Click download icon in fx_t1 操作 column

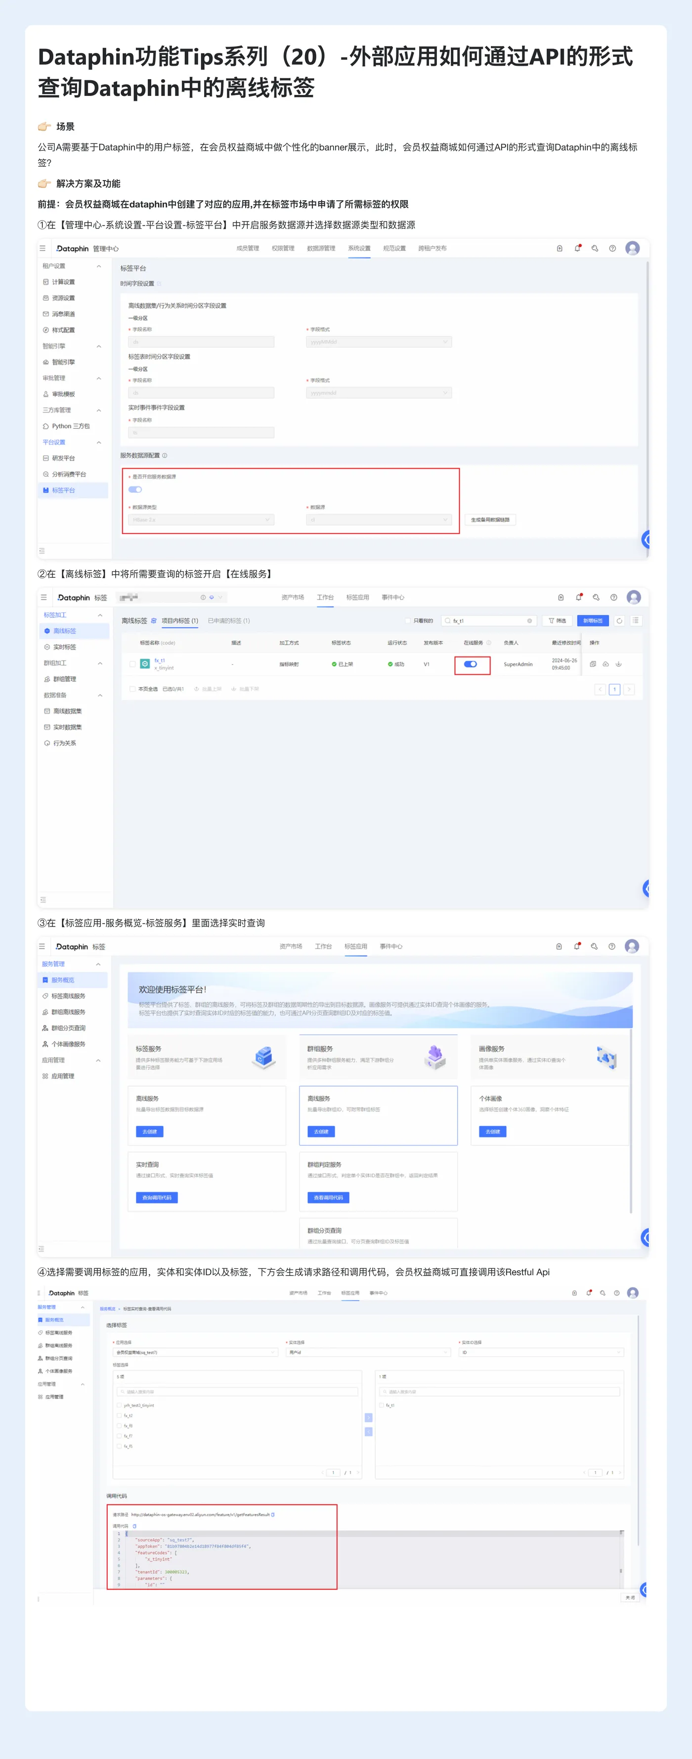(618, 664)
